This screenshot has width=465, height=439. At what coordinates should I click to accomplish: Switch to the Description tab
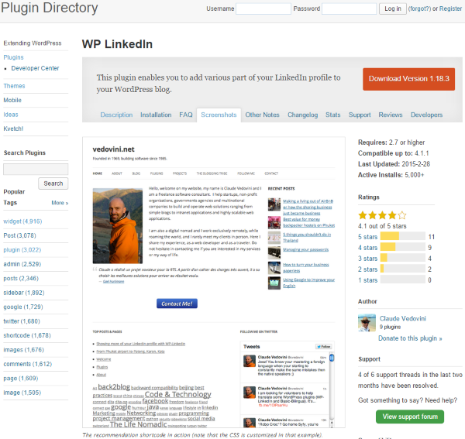pyautogui.click(x=116, y=115)
